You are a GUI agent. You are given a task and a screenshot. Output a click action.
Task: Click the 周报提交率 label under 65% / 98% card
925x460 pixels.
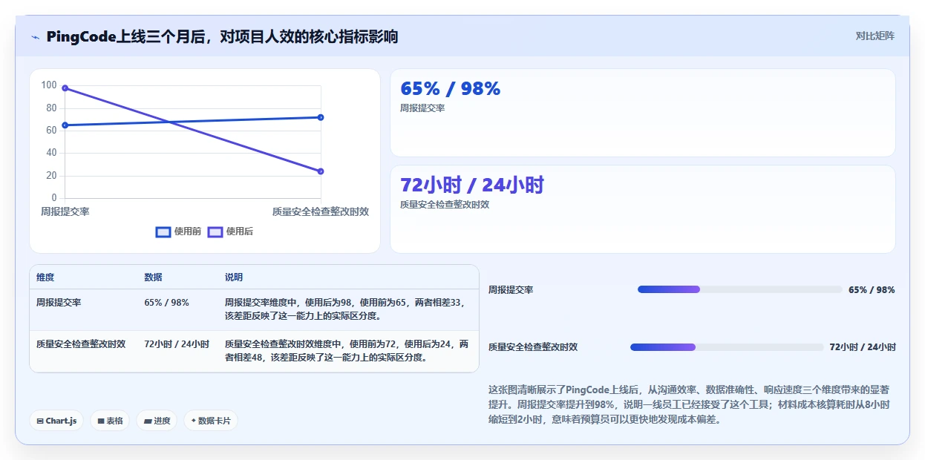[422, 108]
